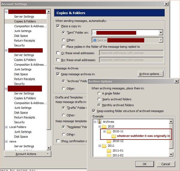180x171 pixels.
Task: Select 'Yearly archived folders' radio button
Action: point(99,99)
